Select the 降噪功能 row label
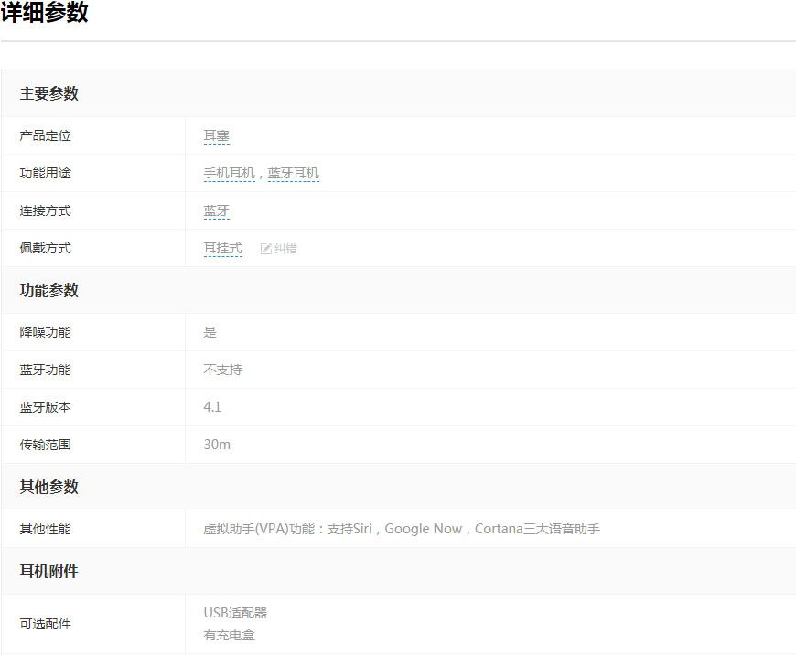796x655 pixels. (x=46, y=333)
